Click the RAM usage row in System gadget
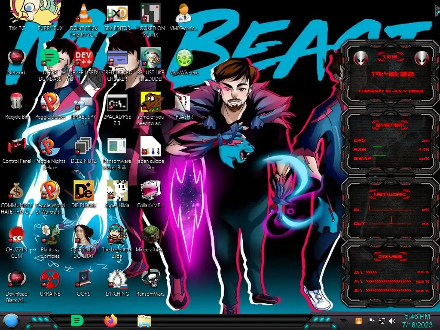Screen dimensions: 440x330 click(x=391, y=149)
